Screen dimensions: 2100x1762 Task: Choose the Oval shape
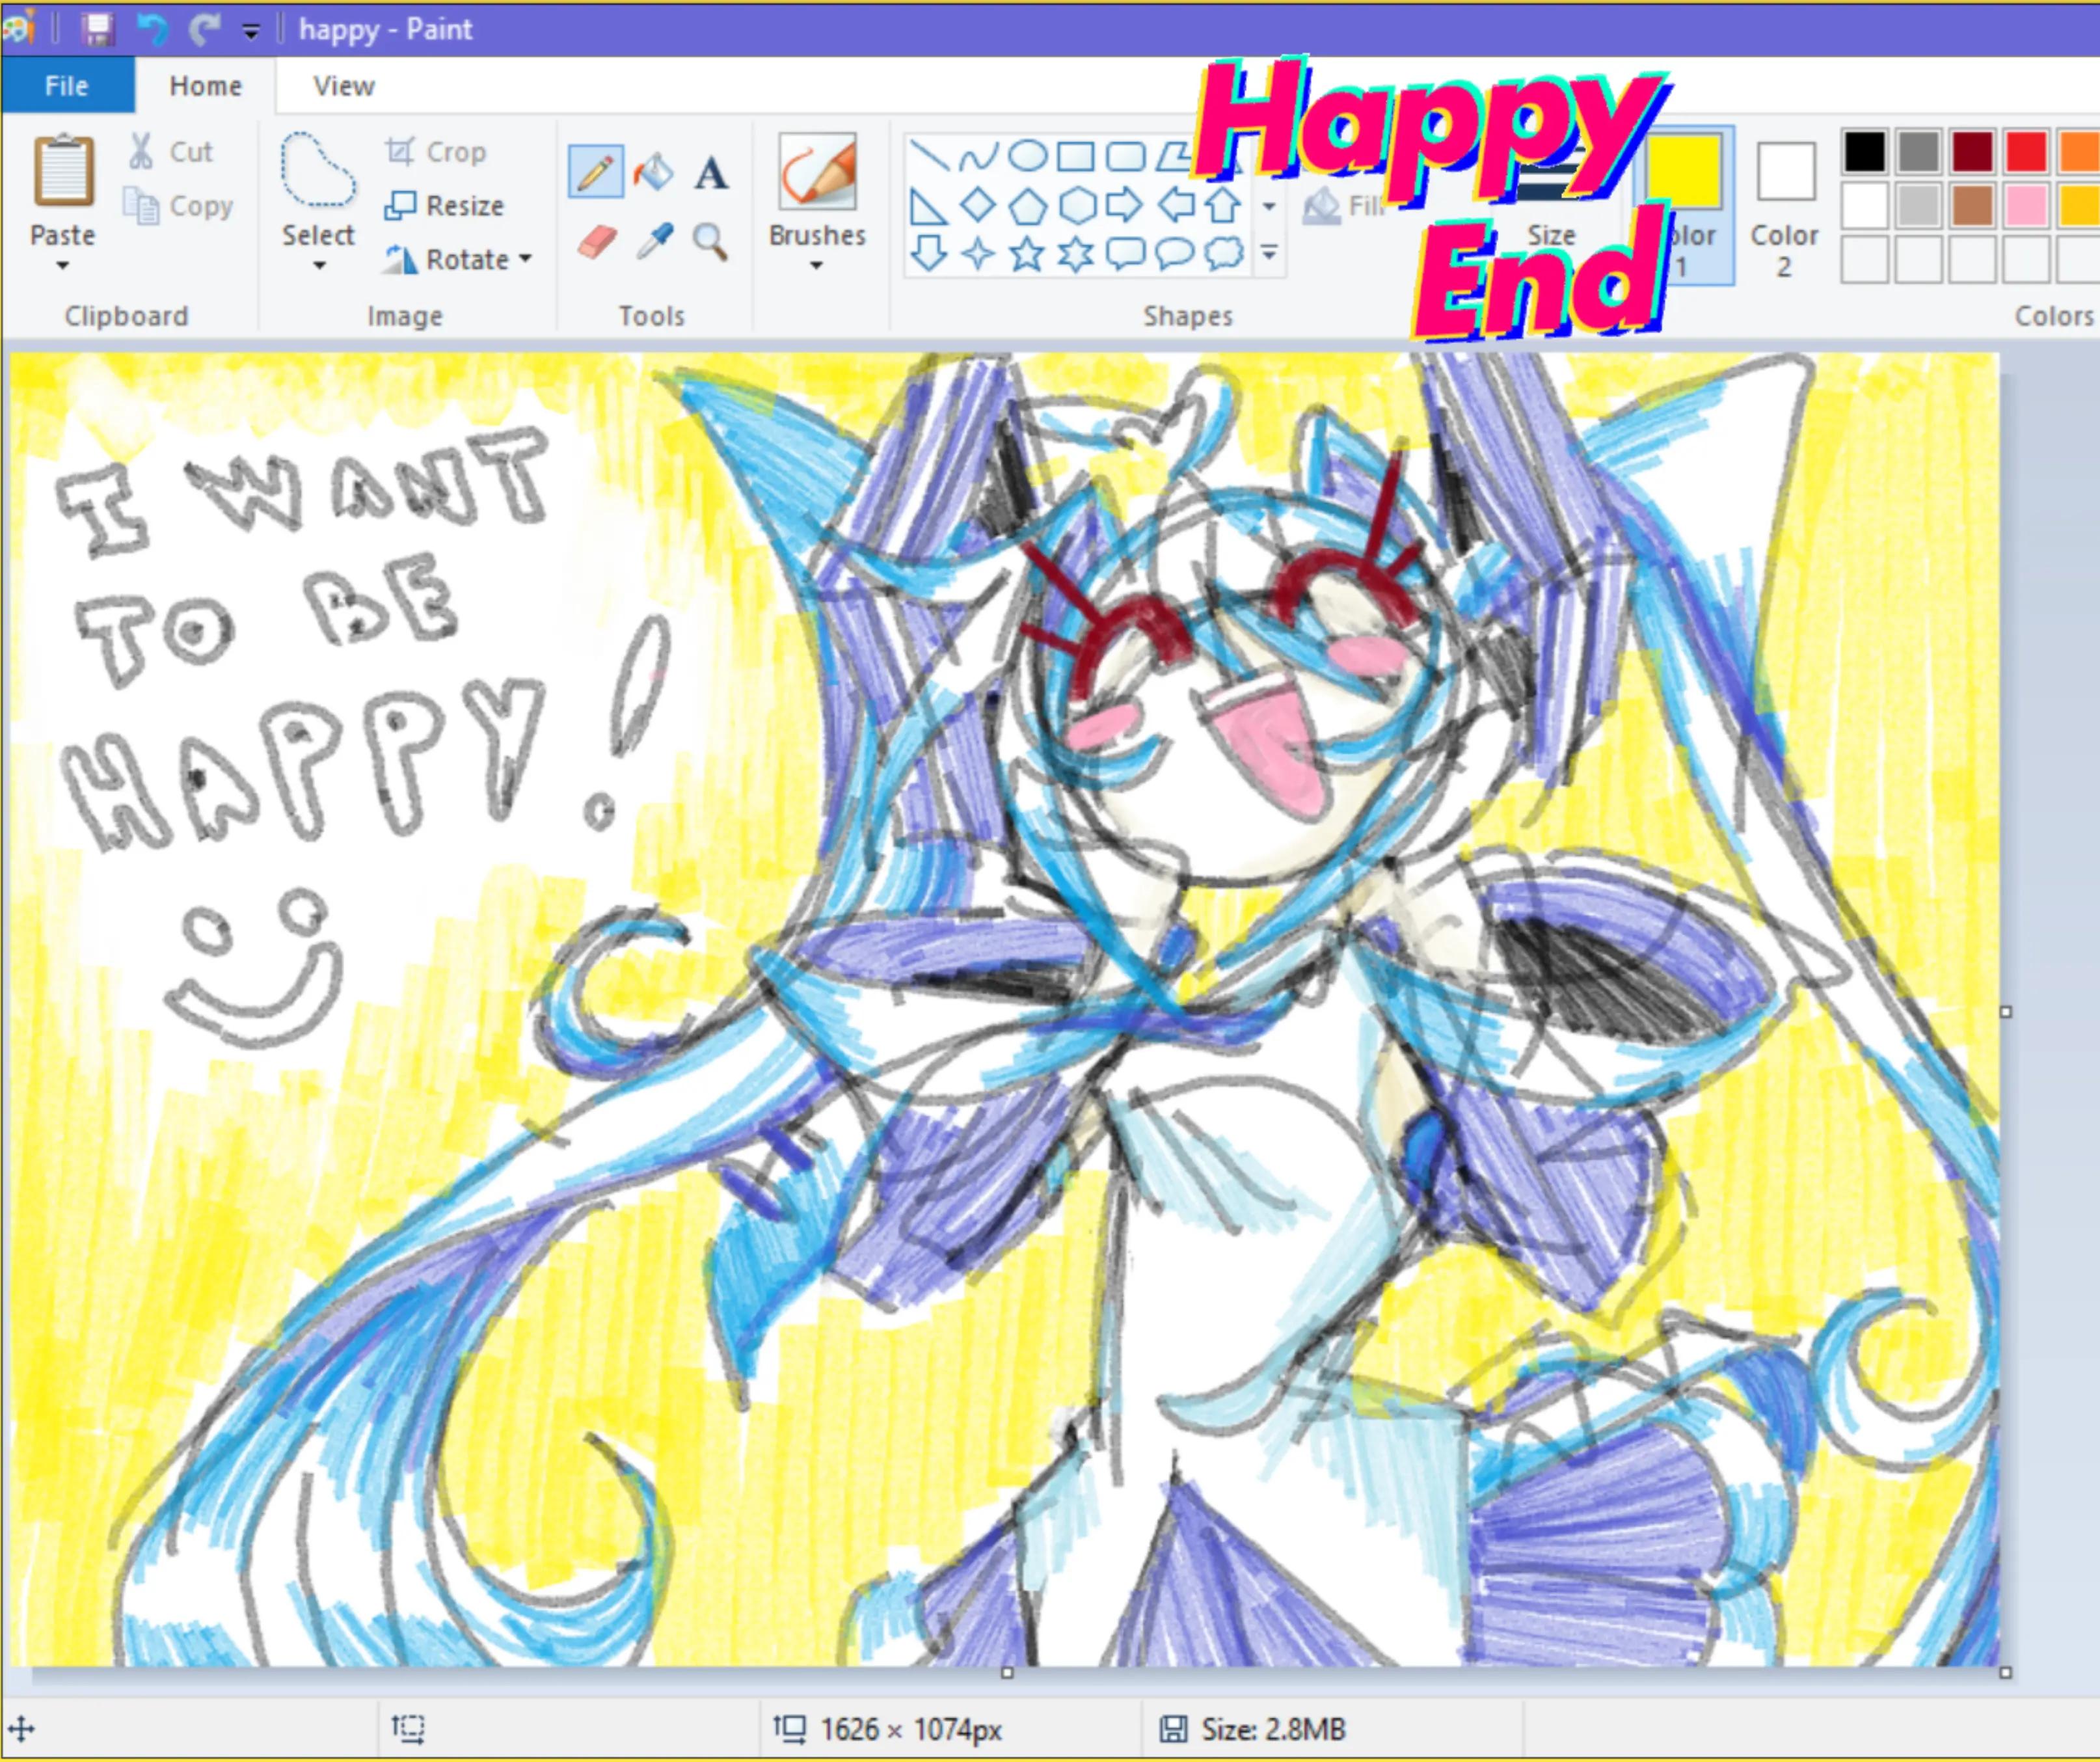pyautogui.click(x=1028, y=156)
